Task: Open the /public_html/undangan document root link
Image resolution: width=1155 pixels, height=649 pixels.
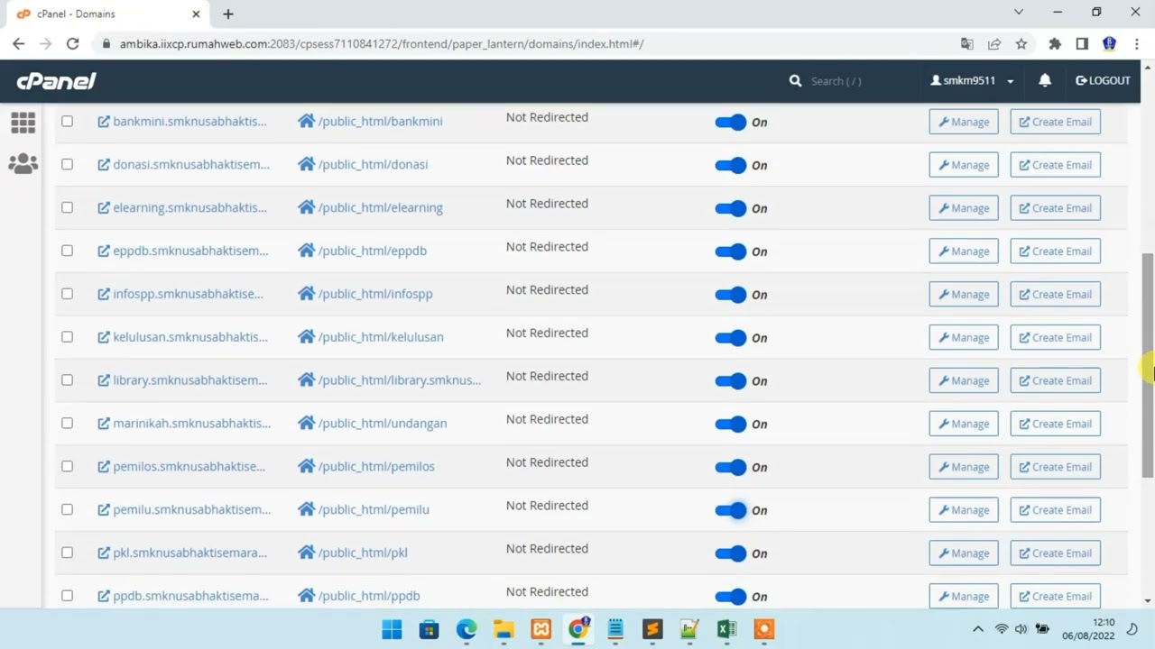Action: [x=383, y=423]
